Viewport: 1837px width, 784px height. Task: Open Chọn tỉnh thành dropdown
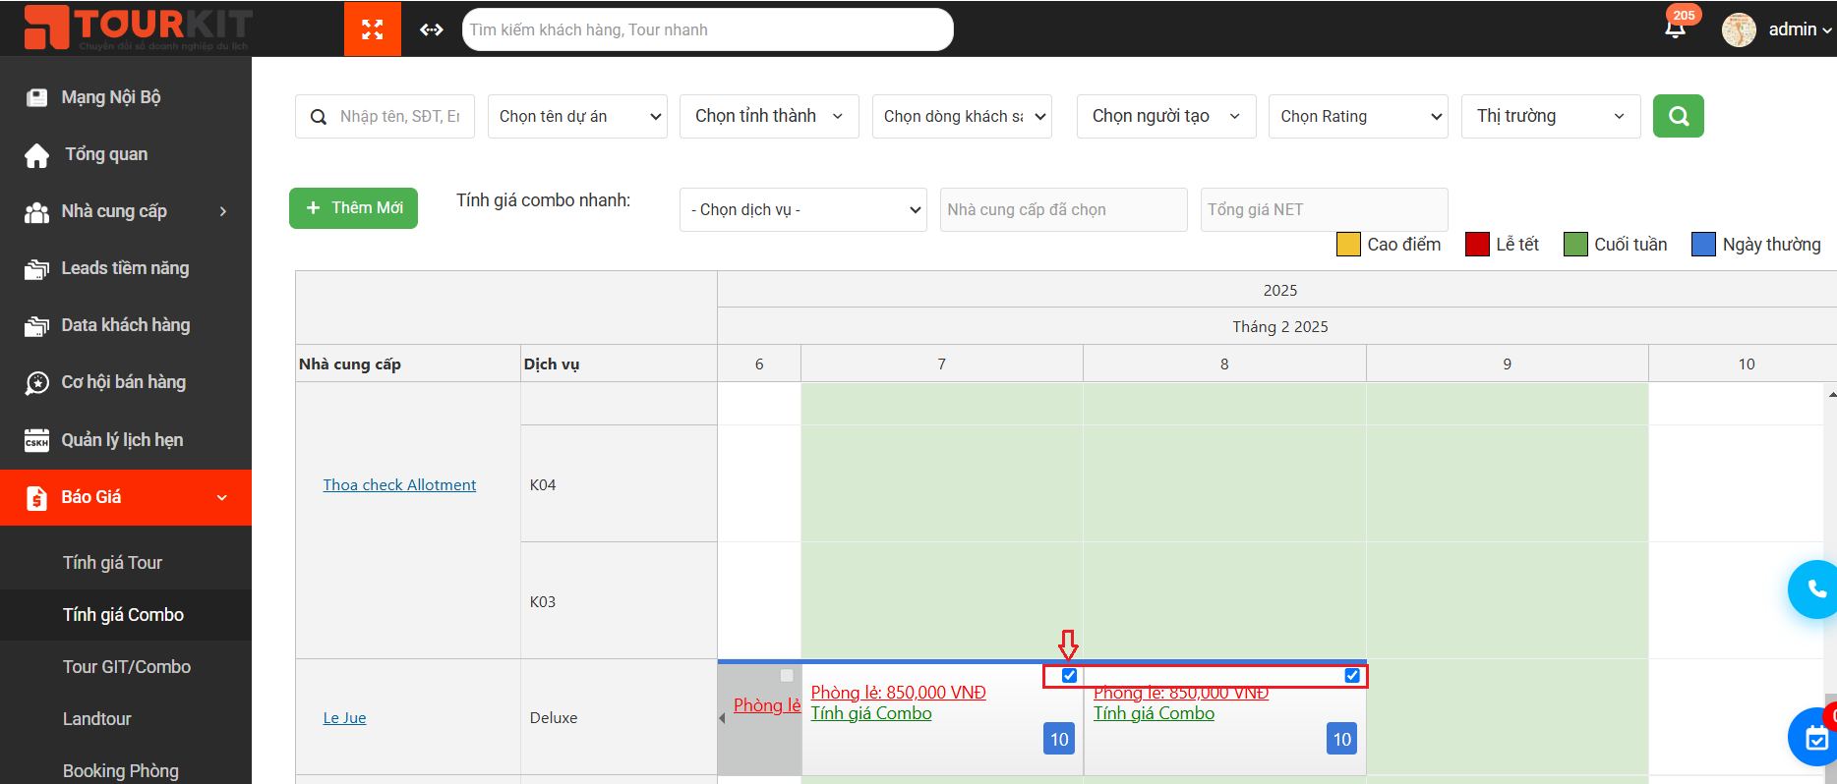pos(769,116)
